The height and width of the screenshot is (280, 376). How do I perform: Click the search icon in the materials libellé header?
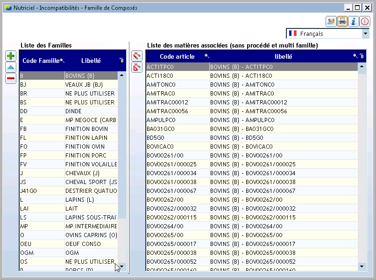[x=355, y=56]
